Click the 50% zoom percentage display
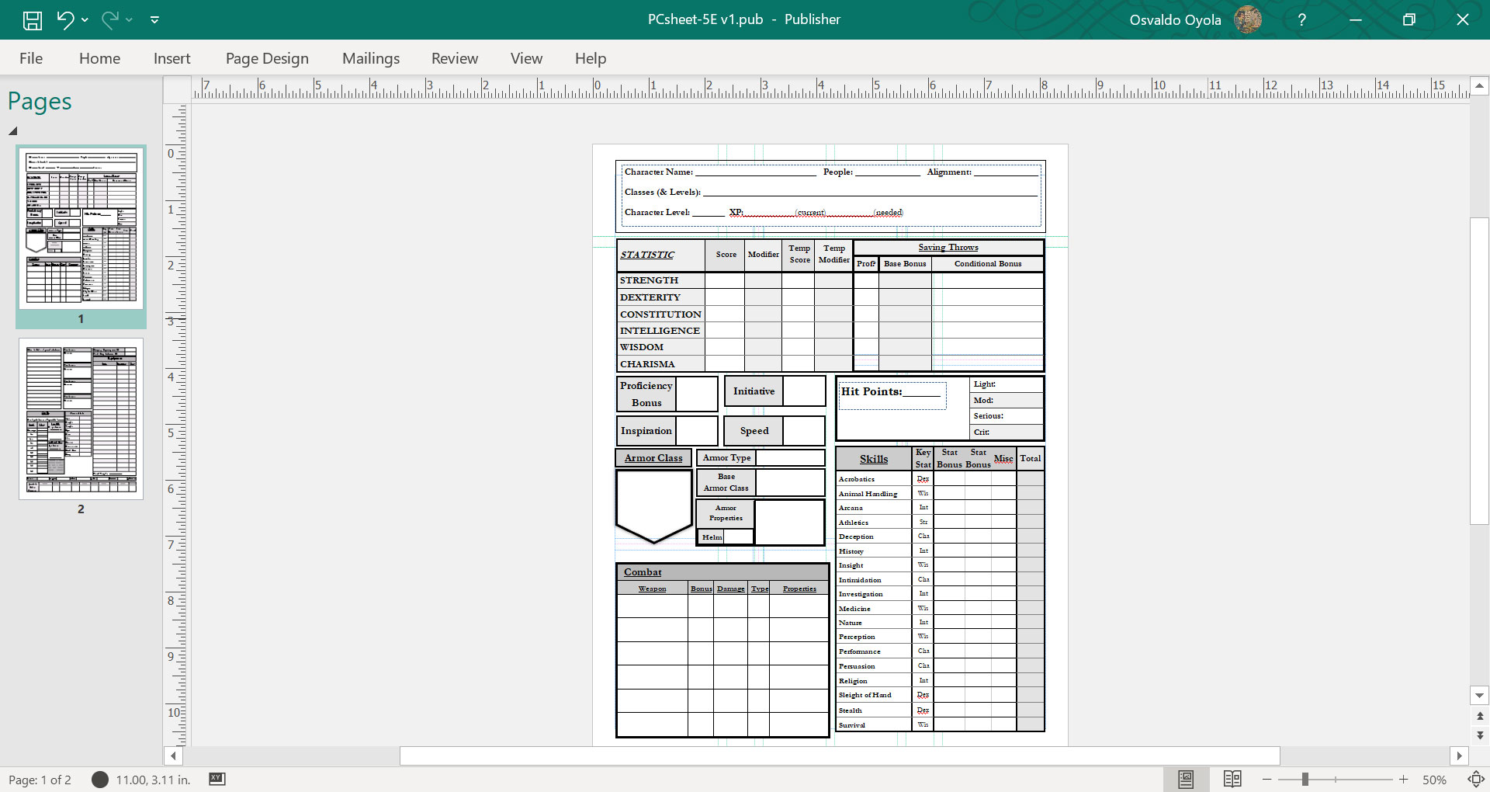The image size is (1490, 792). (x=1435, y=780)
